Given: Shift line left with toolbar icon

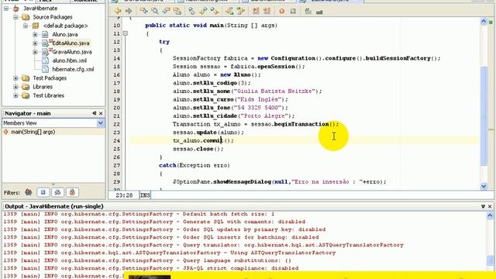Looking at the screenshot, I should pyautogui.click(x=256, y=11).
